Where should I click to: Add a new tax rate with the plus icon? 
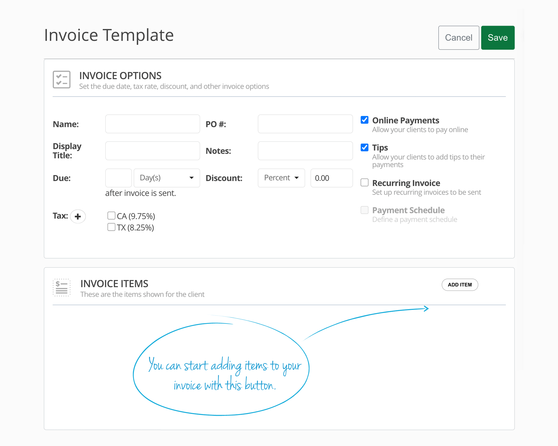(78, 216)
